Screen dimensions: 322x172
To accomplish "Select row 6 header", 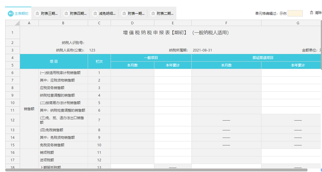I will point(12,73).
